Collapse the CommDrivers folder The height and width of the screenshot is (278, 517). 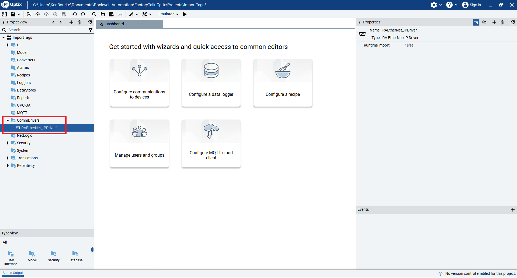click(x=8, y=120)
